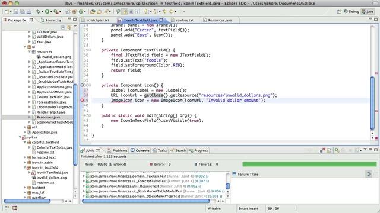Toggle Link with Editor in Package Explorer

coord(69,27)
